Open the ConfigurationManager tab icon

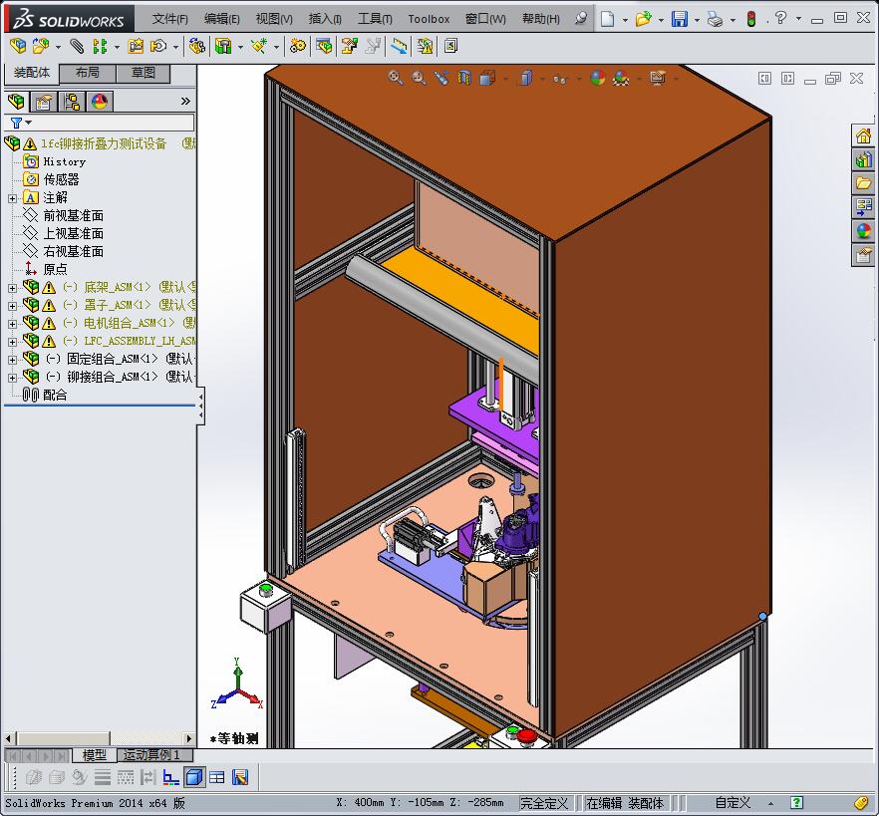pyautogui.click(x=72, y=102)
